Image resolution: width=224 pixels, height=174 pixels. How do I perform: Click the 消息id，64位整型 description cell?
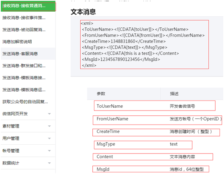[x=187, y=169]
